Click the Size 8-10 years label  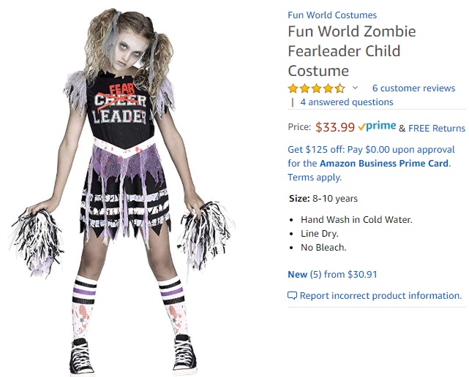pyautogui.click(x=323, y=198)
